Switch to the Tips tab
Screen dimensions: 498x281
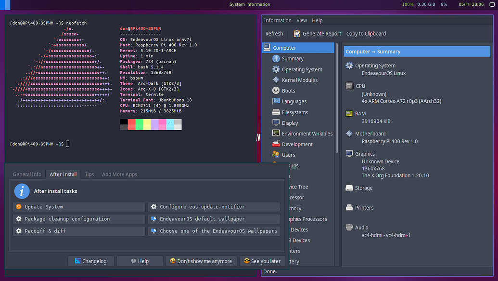[x=89, y=174]
